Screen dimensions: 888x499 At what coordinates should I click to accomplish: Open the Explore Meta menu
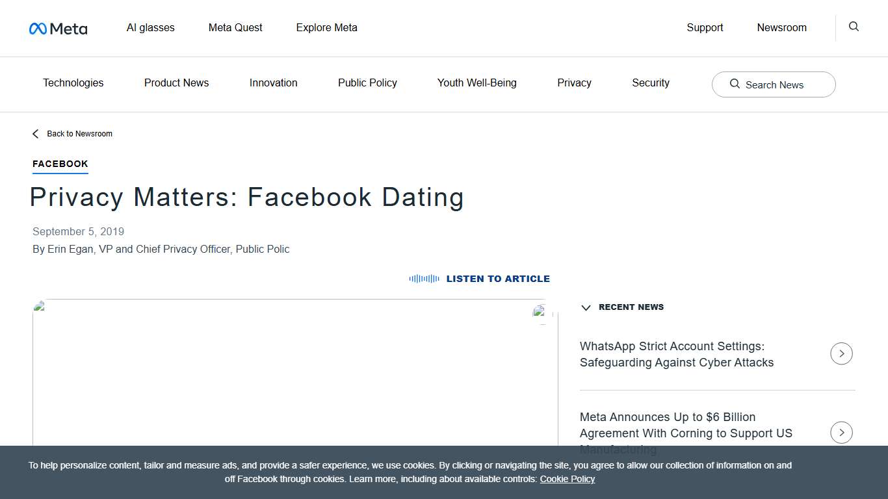(x=326, y=27)
